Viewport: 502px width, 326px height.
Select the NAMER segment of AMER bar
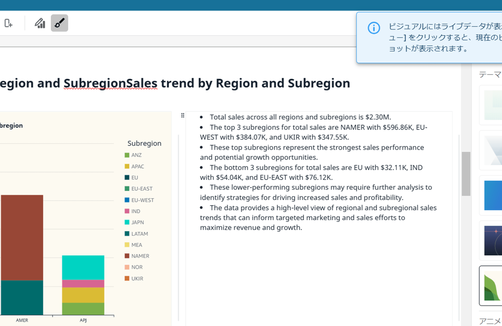22,237
